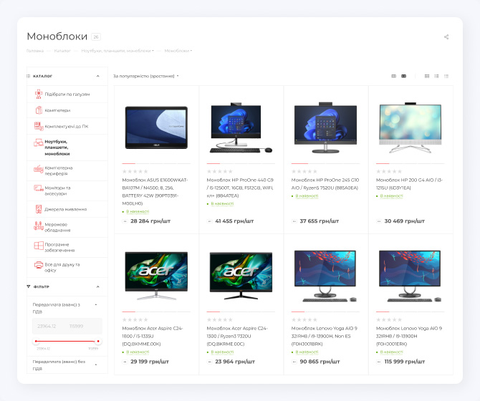Screen dimensions: 480x401
Task: Open Моноблок HP ProOne 440 G9 title
Action: tap(240, 188)
